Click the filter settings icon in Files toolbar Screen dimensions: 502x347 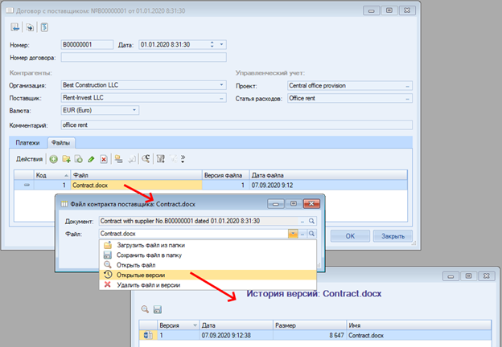(x=161, y=159)
